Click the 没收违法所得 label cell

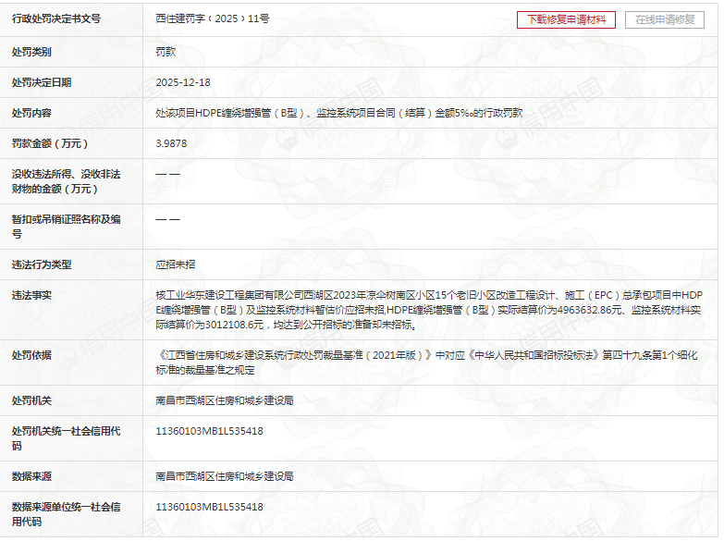coord(66,181)
